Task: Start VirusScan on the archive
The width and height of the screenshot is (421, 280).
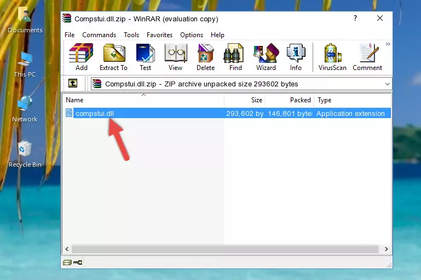Action: point(332,57)
